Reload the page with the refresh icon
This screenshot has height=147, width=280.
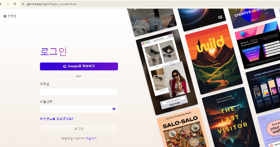coord(15,4)
